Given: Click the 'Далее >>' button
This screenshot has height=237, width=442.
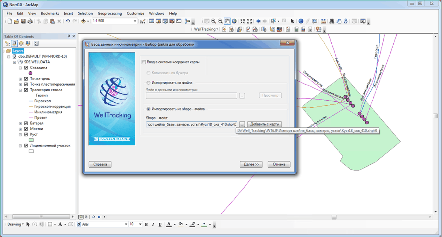Looking at the screenshot, I should pos(251,164).
